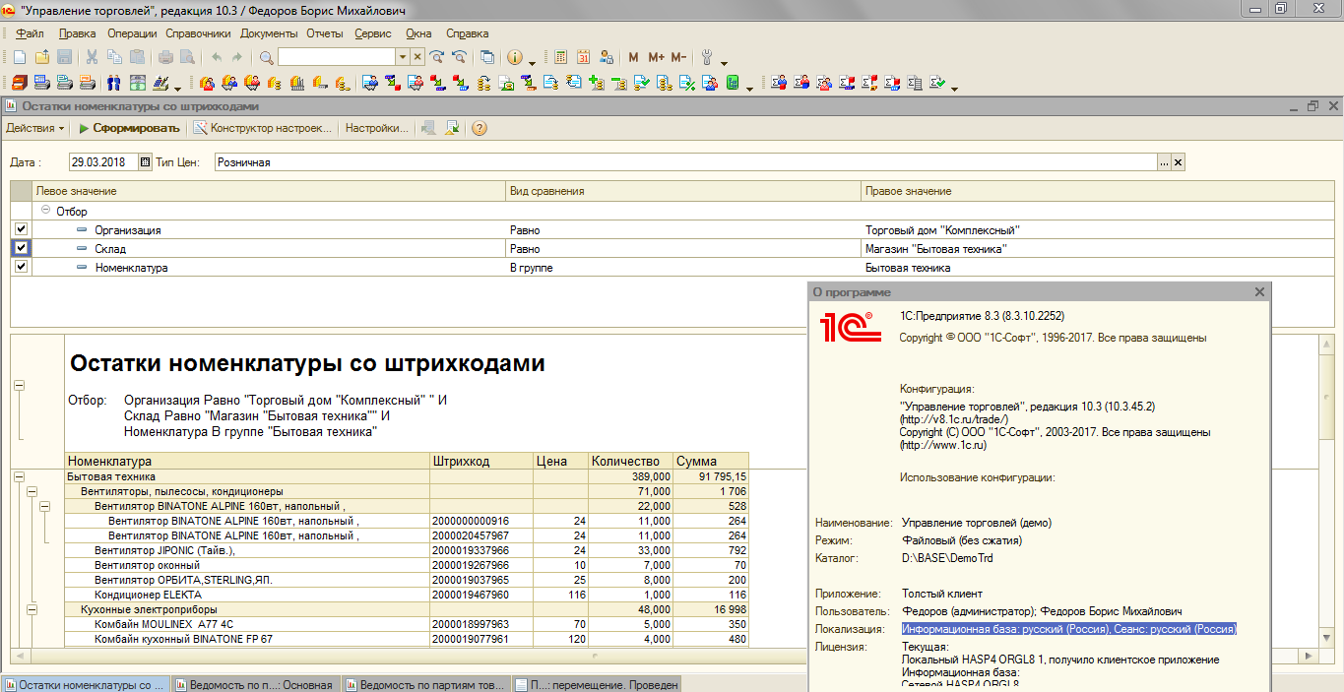Clear the toolbar search field with X

pos(417,57)
